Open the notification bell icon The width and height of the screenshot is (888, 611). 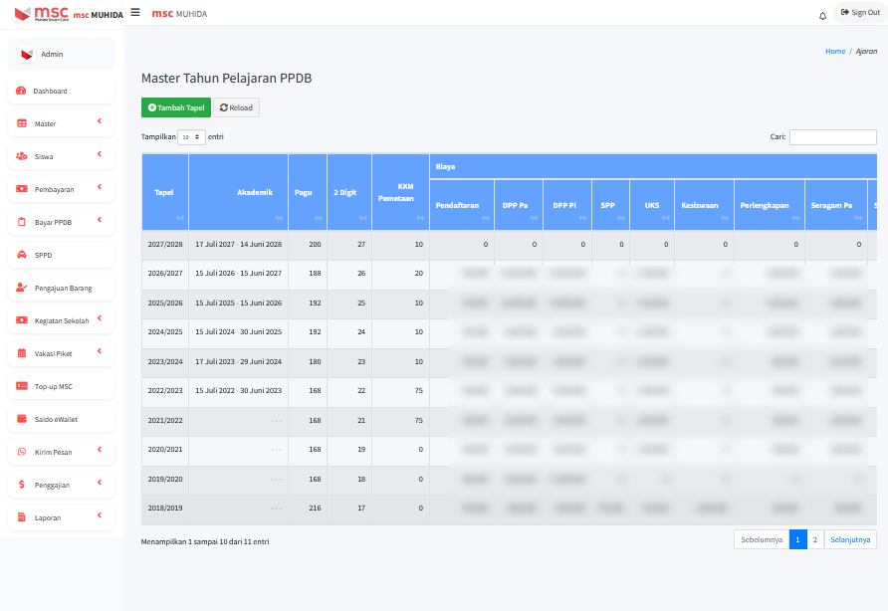822,15
